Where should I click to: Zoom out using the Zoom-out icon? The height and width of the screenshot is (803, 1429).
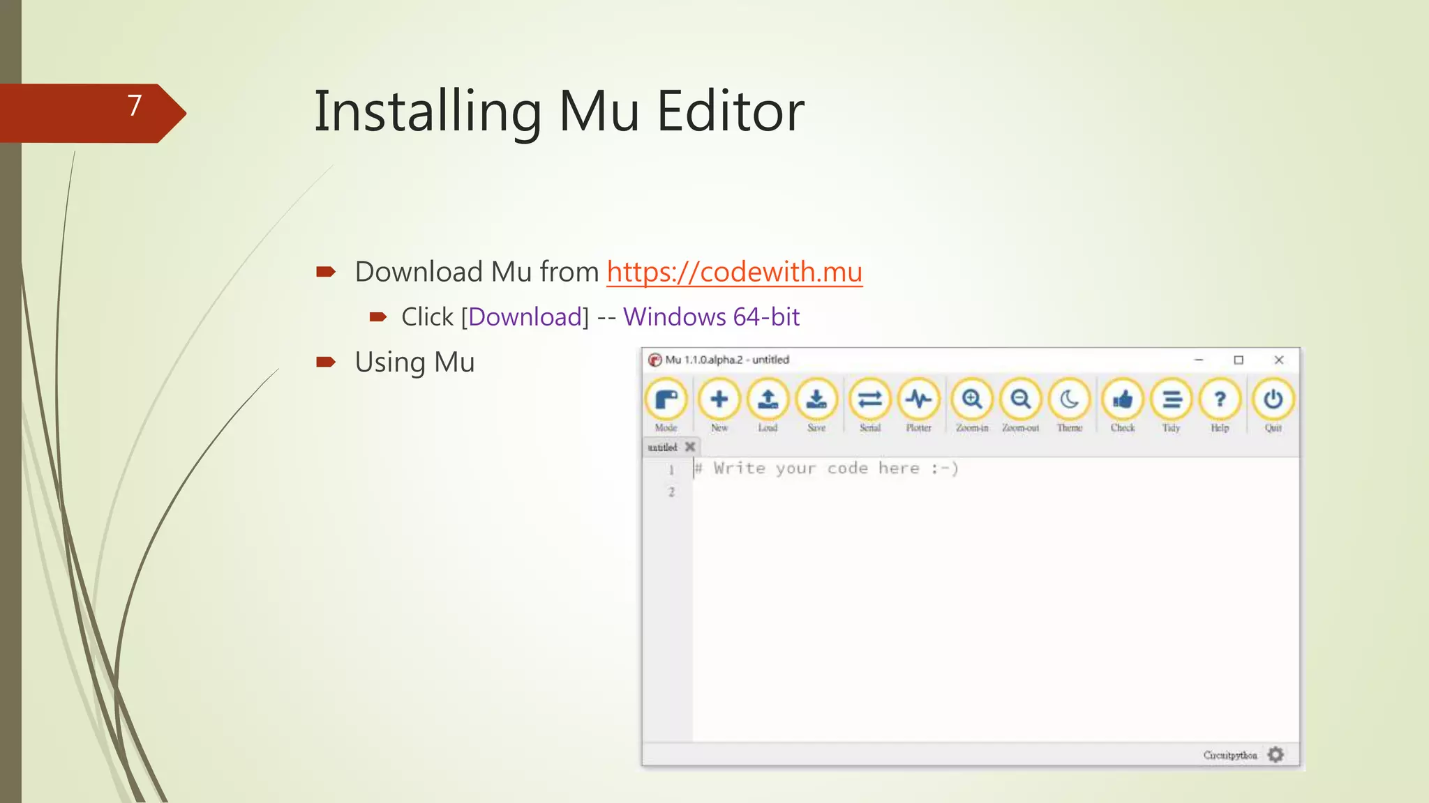point(1020,406)
